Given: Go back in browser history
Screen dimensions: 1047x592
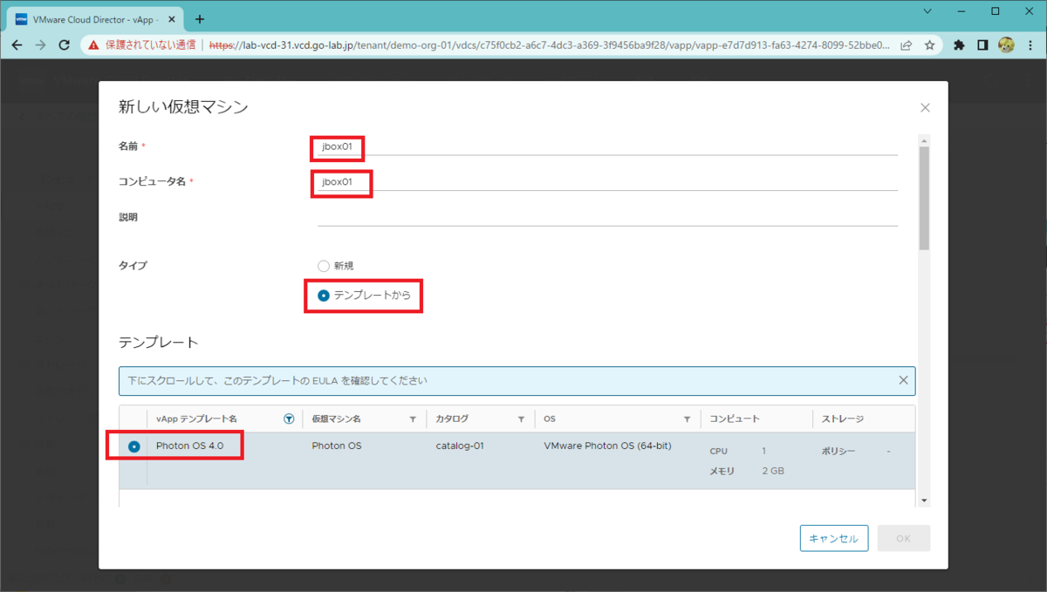Looking at the screenshot, I should pyautogui.click(x=17, y=44).
